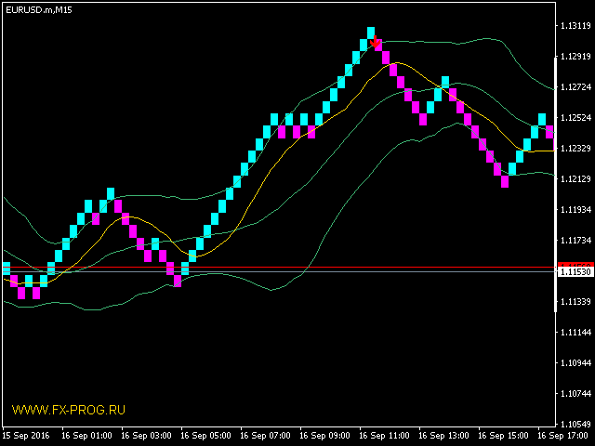Click the 16 Sep 01:00 time label

[86, 436]
